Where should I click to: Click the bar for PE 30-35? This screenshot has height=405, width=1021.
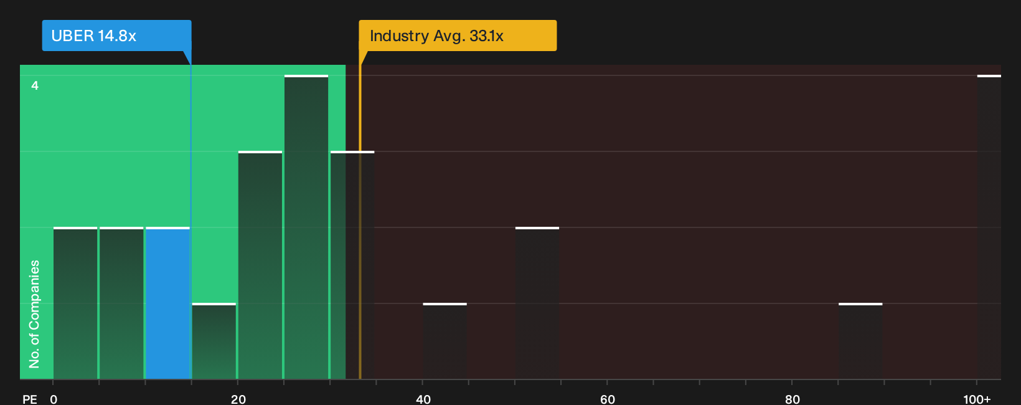pyautogui.click(x=352, y=265)
